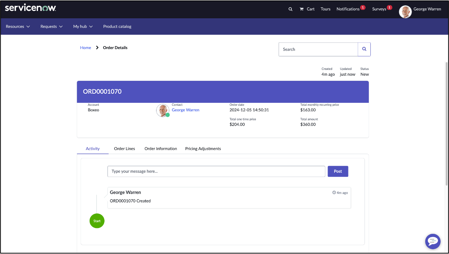Open the Surveys menu
This screenshot has height=254, width=449.
(379, 9)
